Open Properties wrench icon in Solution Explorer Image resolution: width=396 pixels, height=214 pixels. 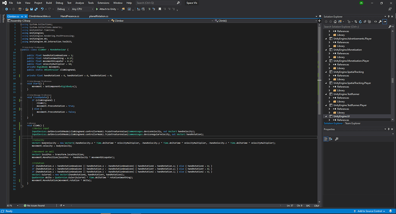[x=380, y=22]
